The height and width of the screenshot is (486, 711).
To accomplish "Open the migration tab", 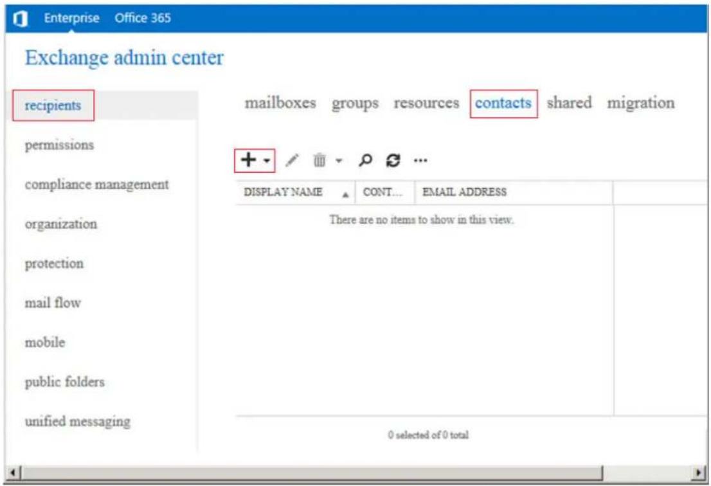I will [641, 104].
